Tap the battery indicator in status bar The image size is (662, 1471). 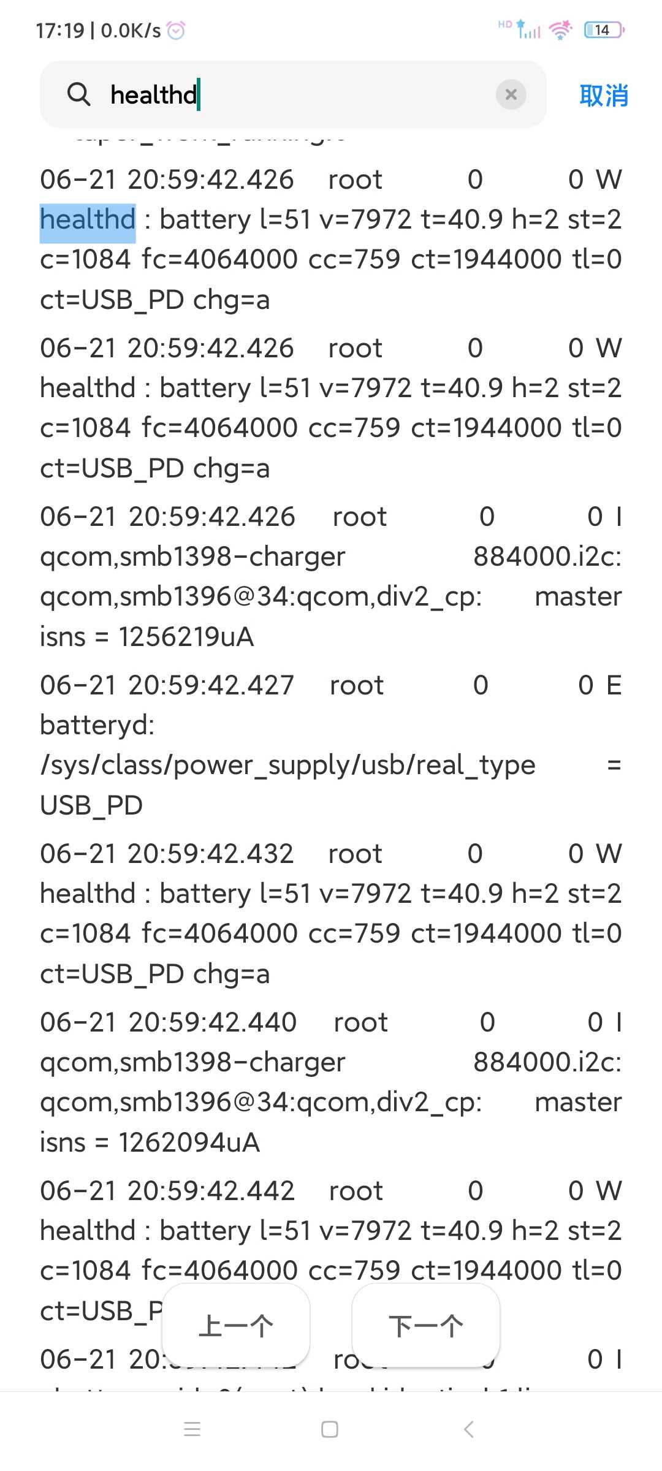coord(604,29)
